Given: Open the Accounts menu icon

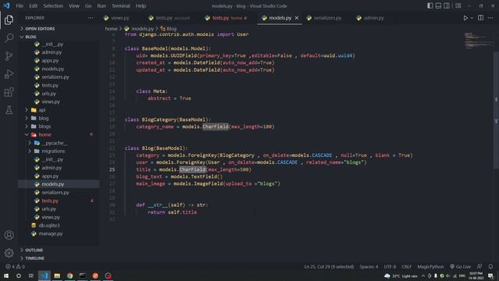Looking at the screenshot, I should 9,235.
